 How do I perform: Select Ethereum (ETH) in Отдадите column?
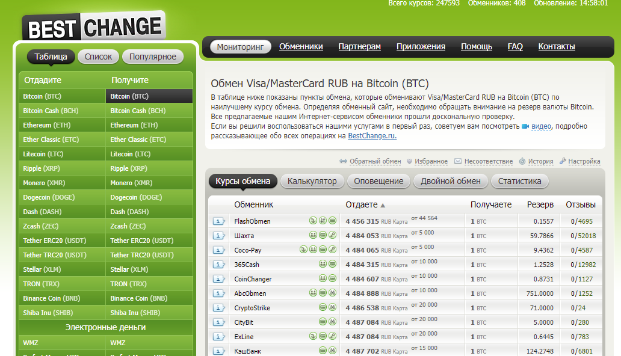click(62, 125)
